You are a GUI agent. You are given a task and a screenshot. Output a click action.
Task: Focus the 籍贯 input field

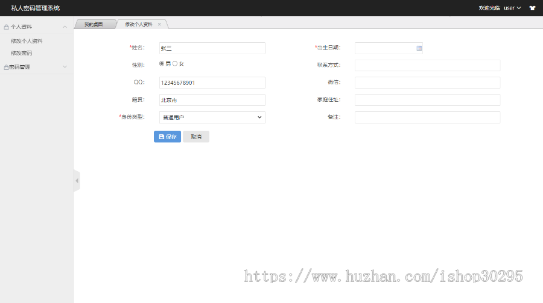point(212,100)
